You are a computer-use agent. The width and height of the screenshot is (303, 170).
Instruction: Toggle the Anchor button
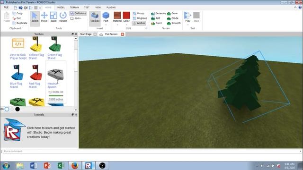(139, 23)
